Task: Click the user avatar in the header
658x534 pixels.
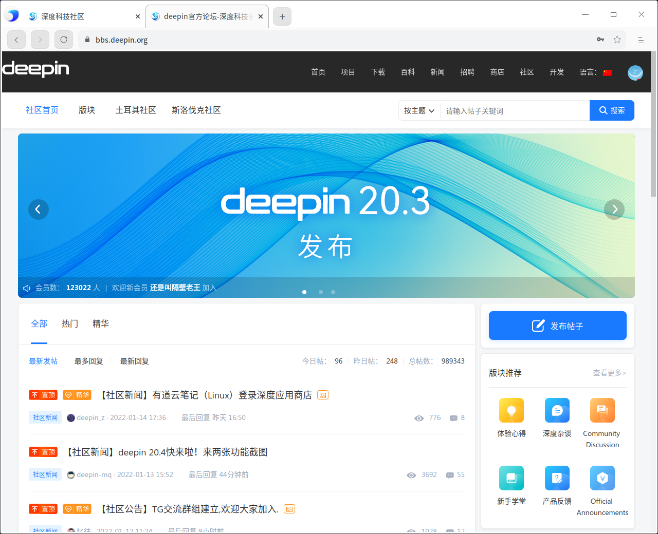Action: pos(635,73)
